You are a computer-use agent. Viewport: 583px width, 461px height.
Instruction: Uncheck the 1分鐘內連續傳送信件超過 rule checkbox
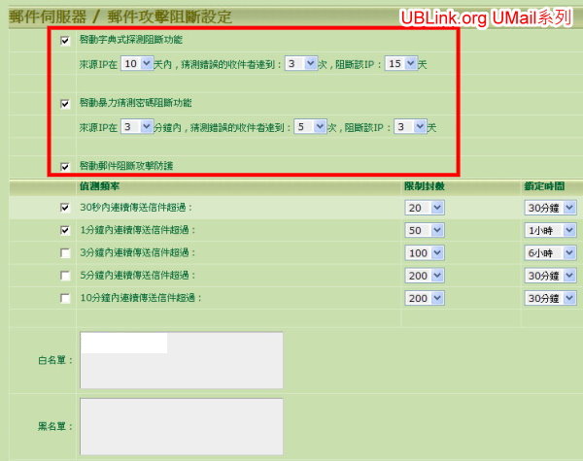[65, 230]
